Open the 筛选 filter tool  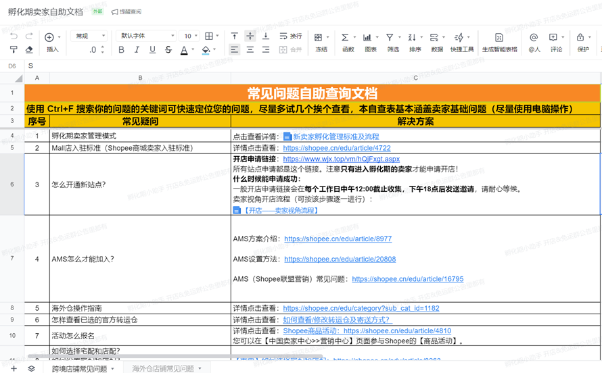click(393, 42)
